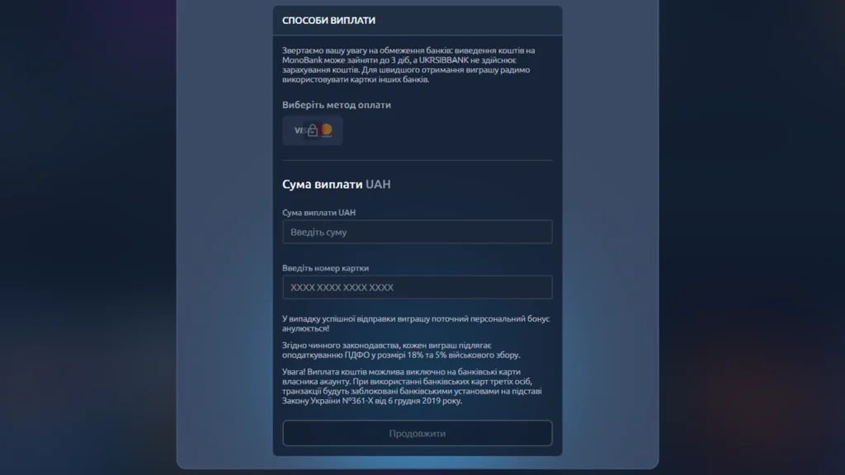Click the lock icon on the card tile

[313, 130]
